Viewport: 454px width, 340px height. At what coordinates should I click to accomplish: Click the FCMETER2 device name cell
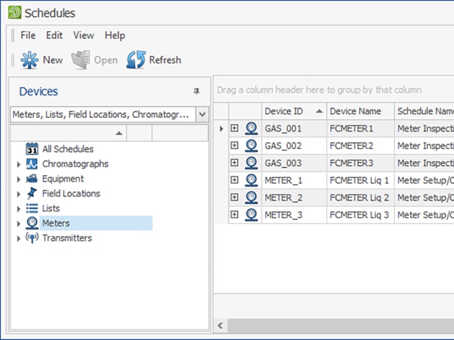(x=360, y=146)
